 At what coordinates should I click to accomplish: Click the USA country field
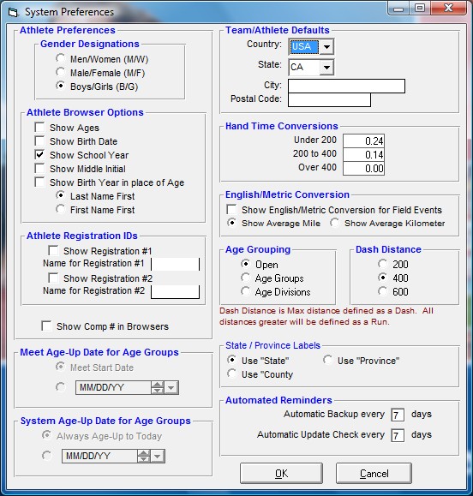click(x=304, y=47)
